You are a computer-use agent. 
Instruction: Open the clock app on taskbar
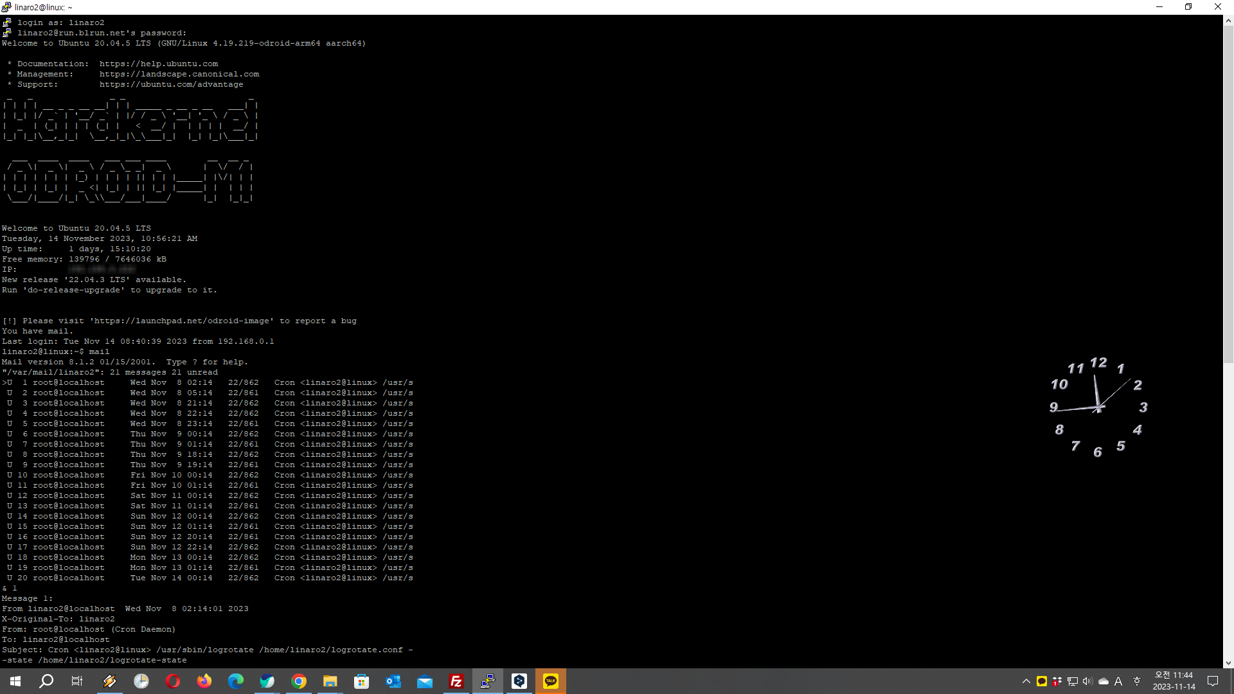pyautogui.click(x=141, y=681)
